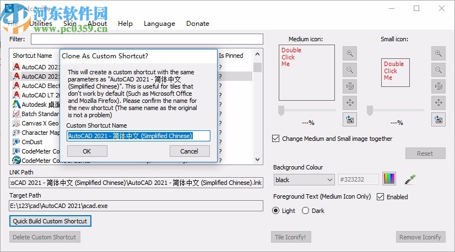Select the Light foreground text option
Screen dimensions: 455x252
(x=275, y=211)
